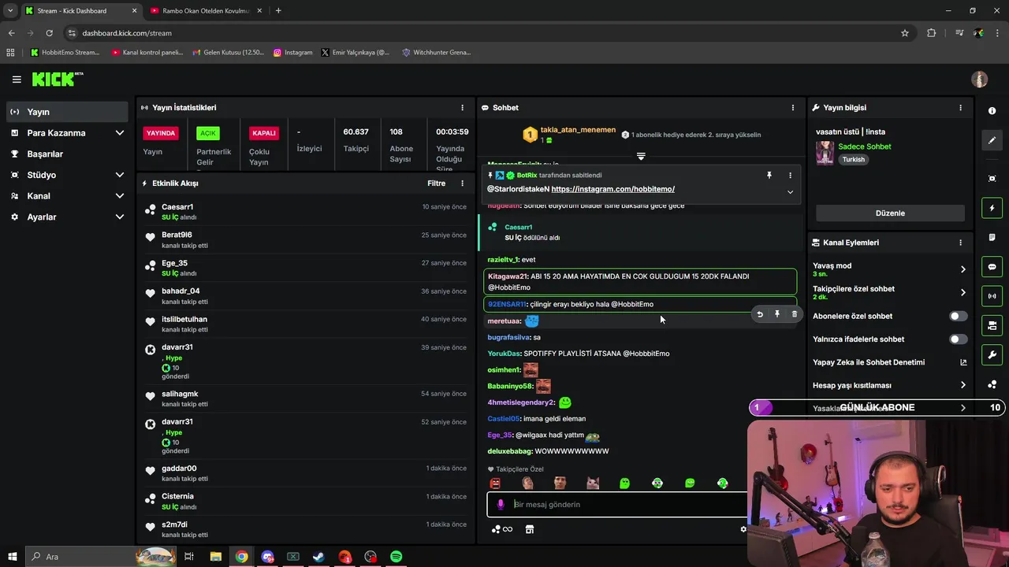1009x567 pixels.
Task: Click the camera panel icon in right sidebar
Action: pos(992,325)
